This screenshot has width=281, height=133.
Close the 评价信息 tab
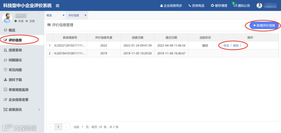[x=86, y=15]
